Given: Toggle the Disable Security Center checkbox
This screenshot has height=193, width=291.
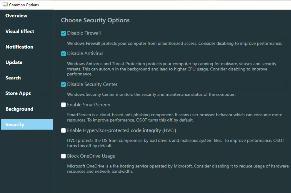Looking at the screenshot, I should click(64, 85).
